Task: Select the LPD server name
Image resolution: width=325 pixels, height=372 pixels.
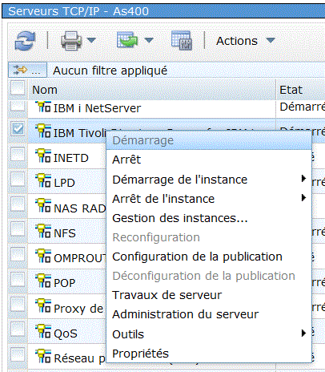Action: (x=64, y=183)
